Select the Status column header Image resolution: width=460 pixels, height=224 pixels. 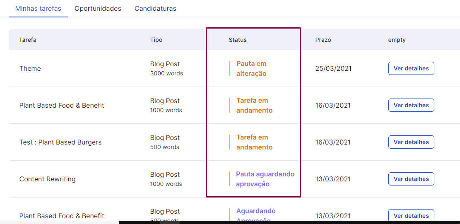click(238, 40)
